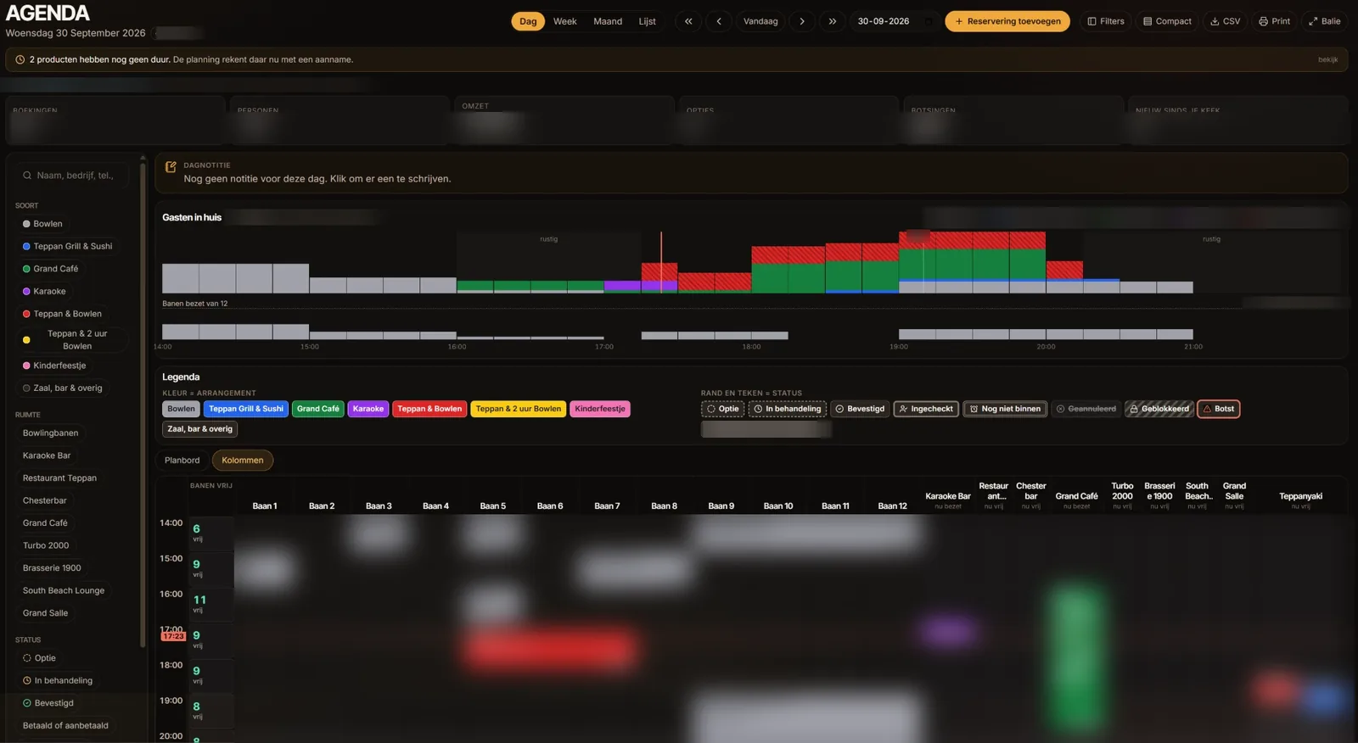Go to next day with single-right chevron
The width and height of the screenshot is (1358, 743).
coord(802,21)
